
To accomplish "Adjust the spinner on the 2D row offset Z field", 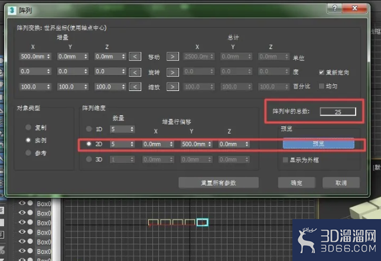I will 247,144.
